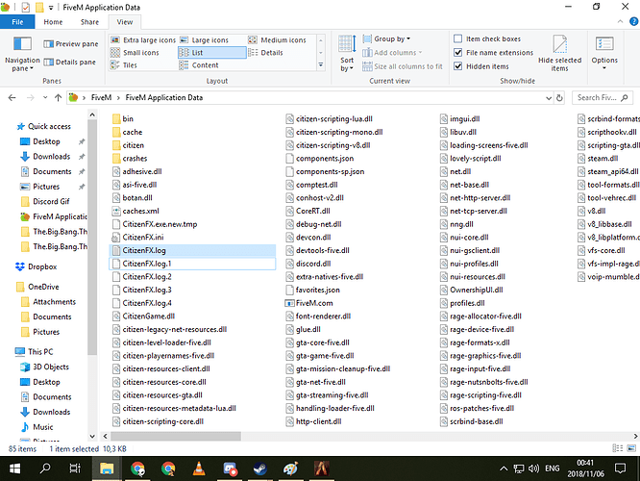Open Task View on taskbar
This screenshot has width=640, height=481.
coord(75,468)
